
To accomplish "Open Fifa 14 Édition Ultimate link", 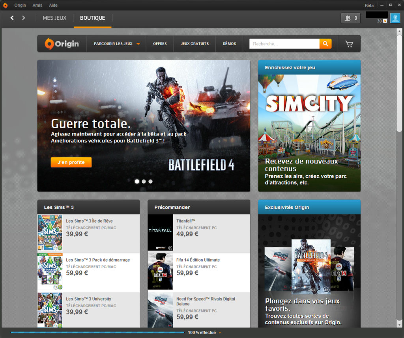I will coord(198,260).
